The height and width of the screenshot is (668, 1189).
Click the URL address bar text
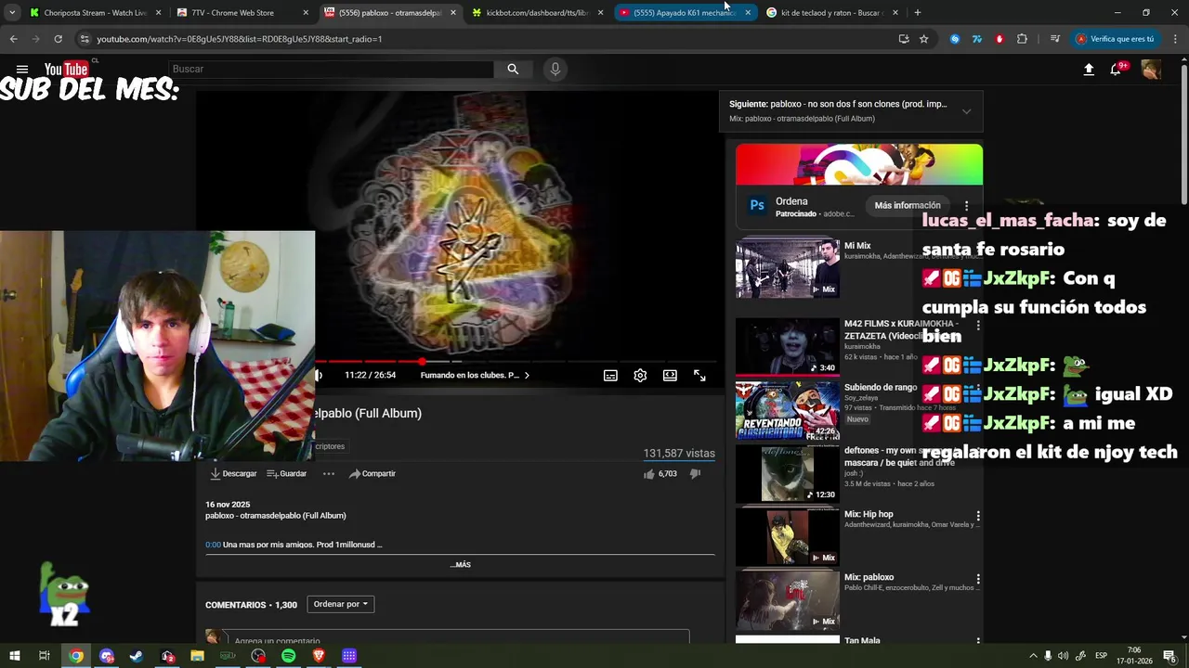click(240, 39)
